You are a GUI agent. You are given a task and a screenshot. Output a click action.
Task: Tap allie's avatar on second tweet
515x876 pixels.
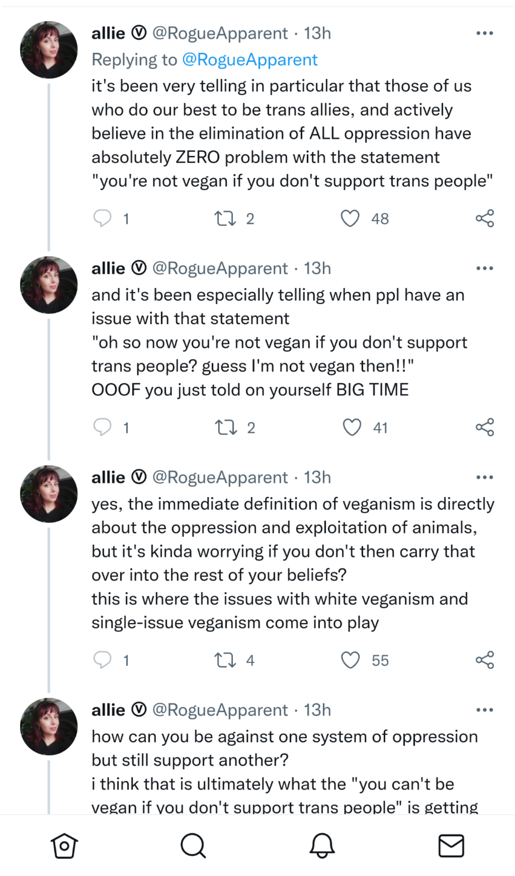(x=49, y=285)
